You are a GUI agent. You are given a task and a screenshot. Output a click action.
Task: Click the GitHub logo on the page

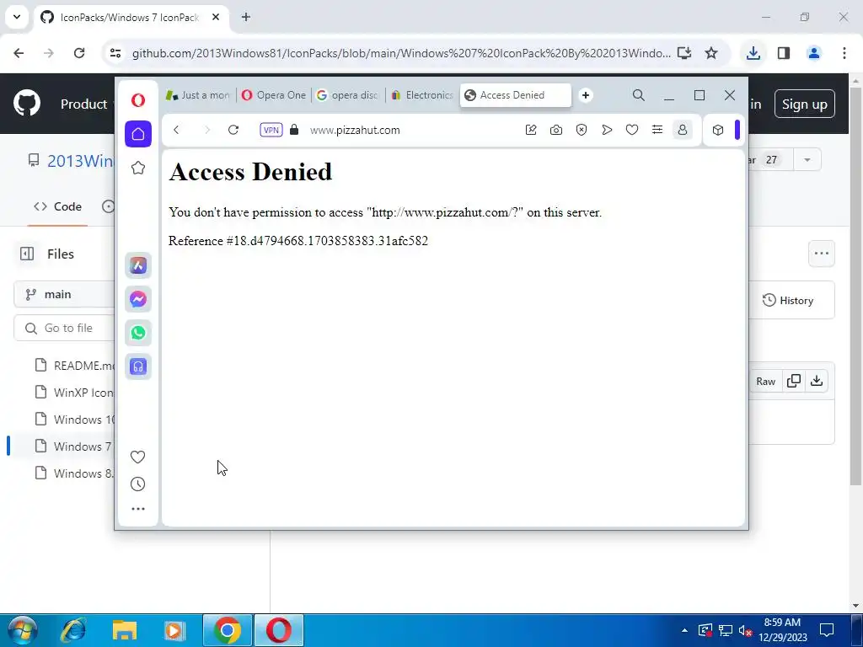tap(27, 104)
